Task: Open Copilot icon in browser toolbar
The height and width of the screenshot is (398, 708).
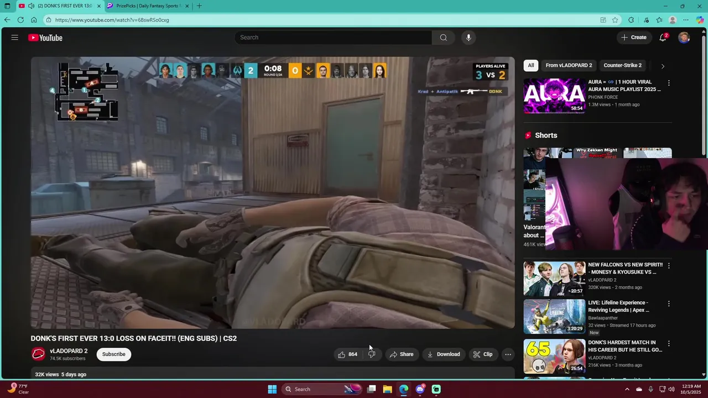Action: pos(700,20)
